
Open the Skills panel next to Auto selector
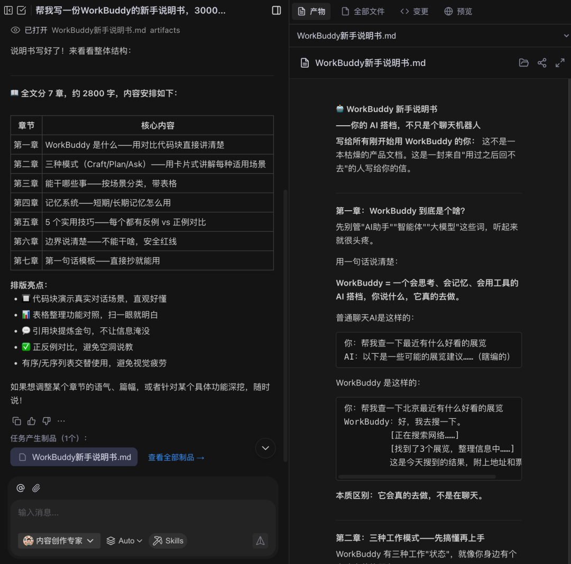coord(168,540)
